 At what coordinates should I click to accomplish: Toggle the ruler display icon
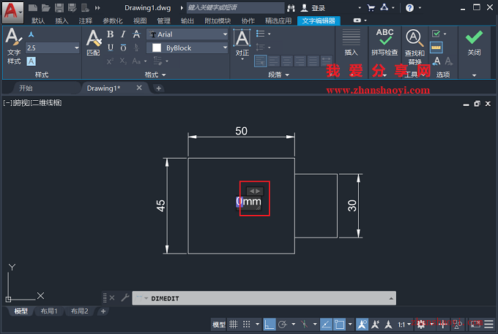point(436,48)
